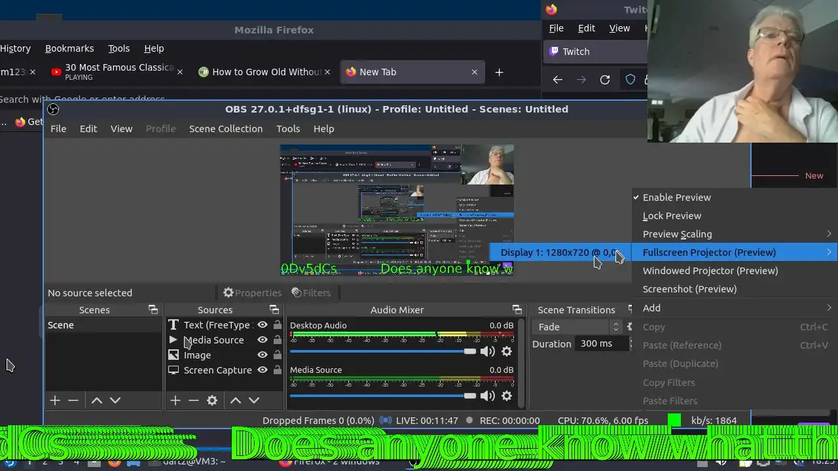Close the 30 Most Famous Classical tab
The image size is (838, 471).
[x=180, y=72]
